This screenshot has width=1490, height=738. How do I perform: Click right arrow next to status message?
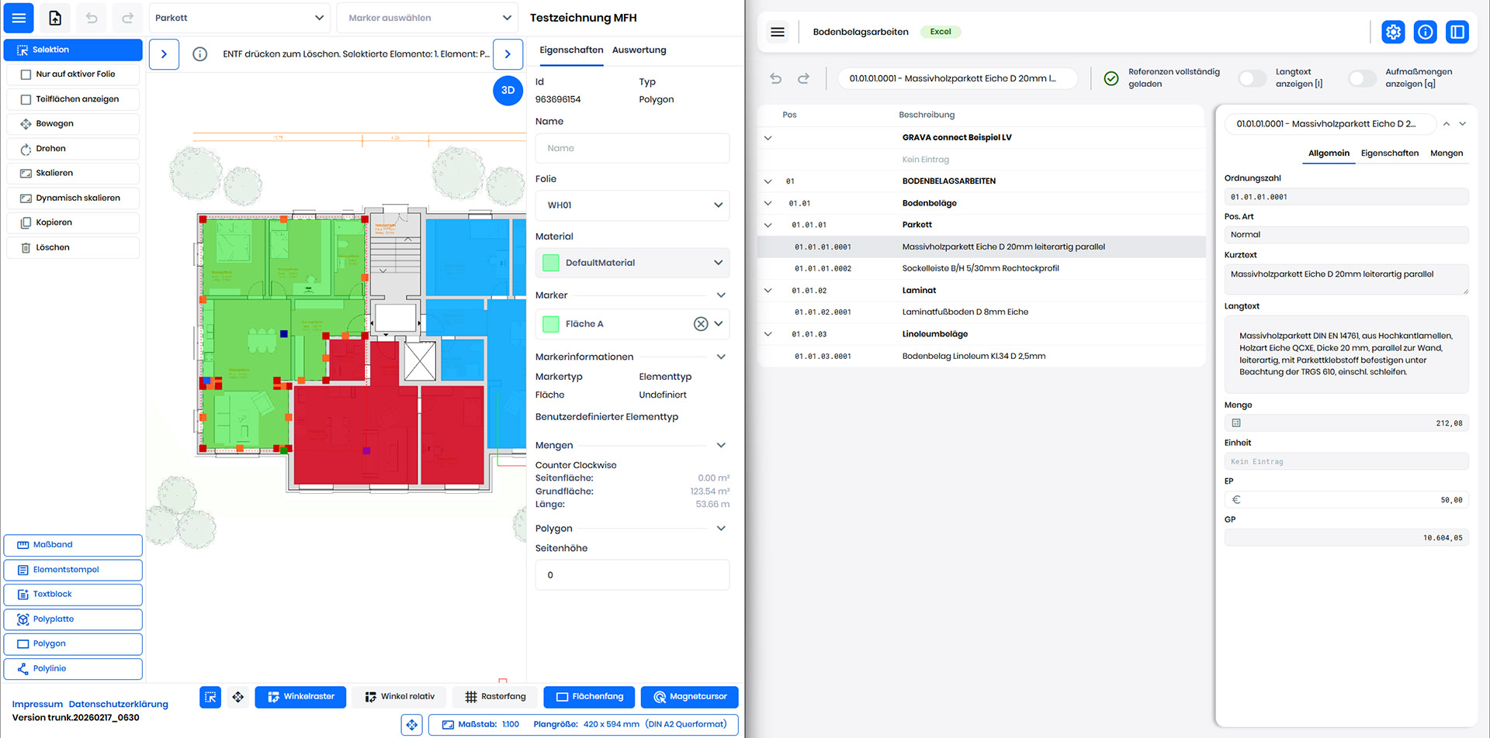[x=508, y=54]
